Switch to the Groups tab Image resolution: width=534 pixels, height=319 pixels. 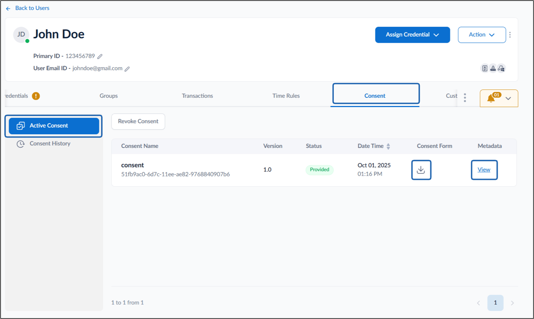(x=109, y=96)
